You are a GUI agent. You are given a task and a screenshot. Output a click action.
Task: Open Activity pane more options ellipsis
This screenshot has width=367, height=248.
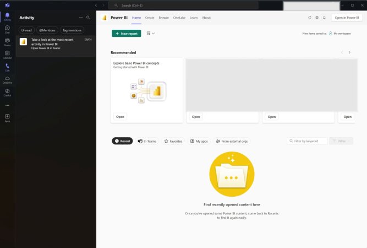81,17
